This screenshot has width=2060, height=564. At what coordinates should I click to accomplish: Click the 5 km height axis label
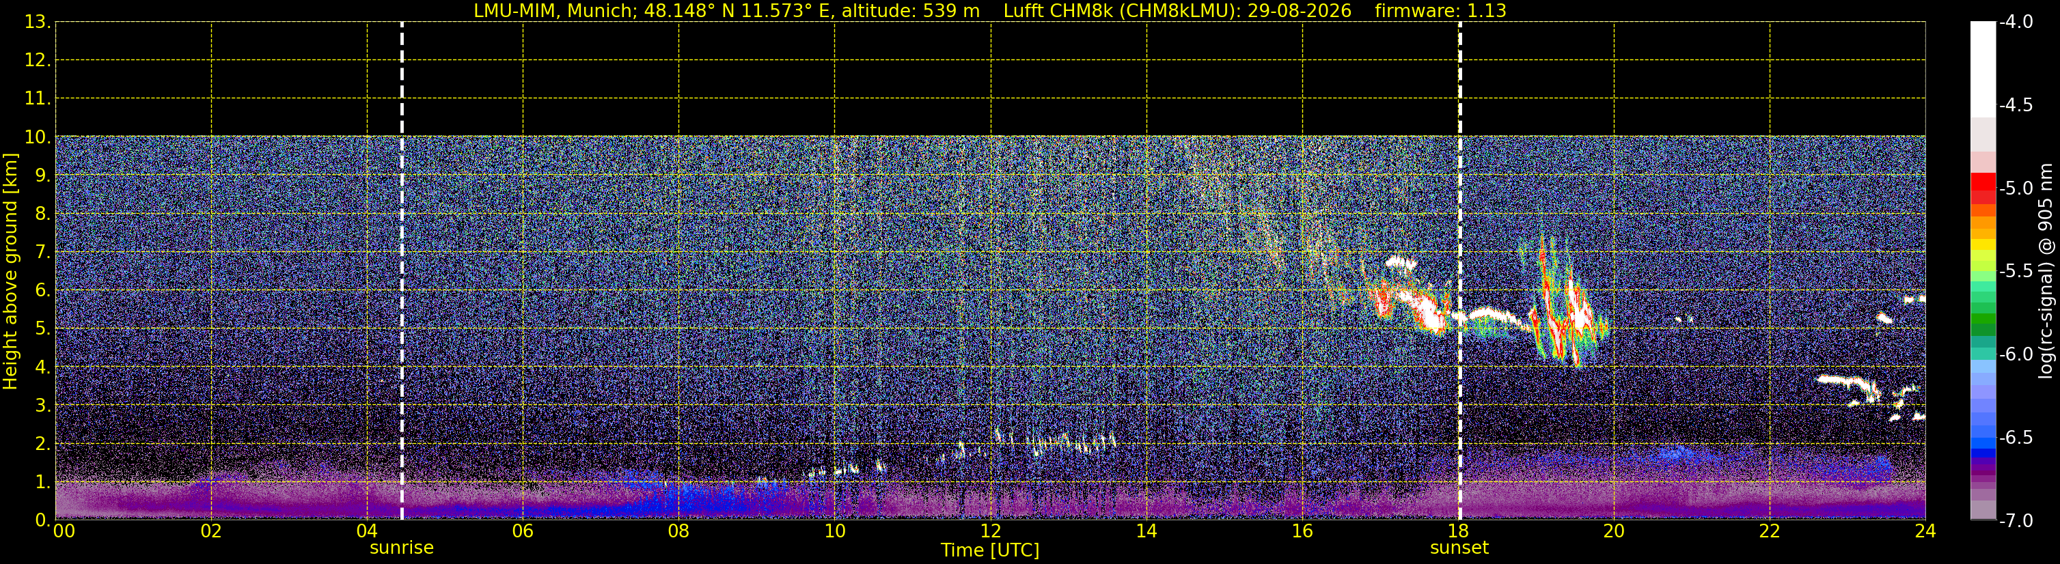click(x=42, y=329)
